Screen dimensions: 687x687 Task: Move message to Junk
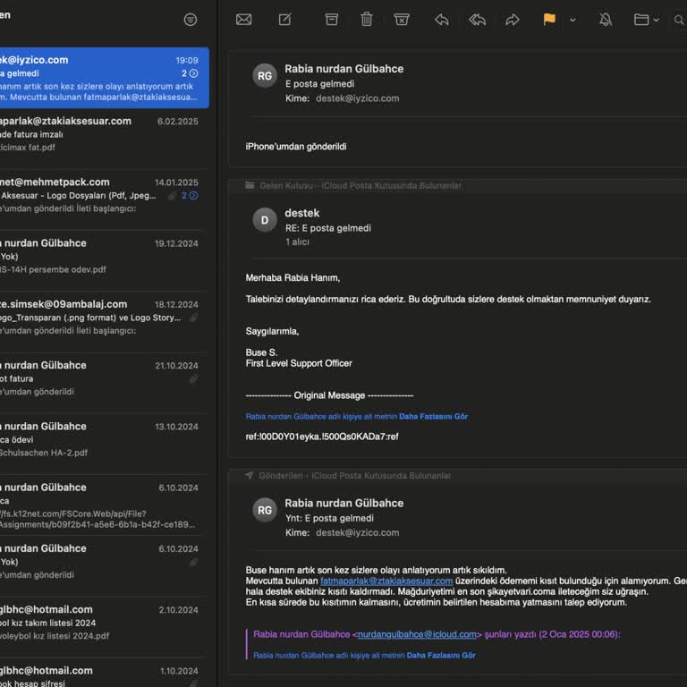click(x=402, y=20)
